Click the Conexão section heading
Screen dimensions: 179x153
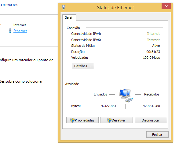coord(73,28)
